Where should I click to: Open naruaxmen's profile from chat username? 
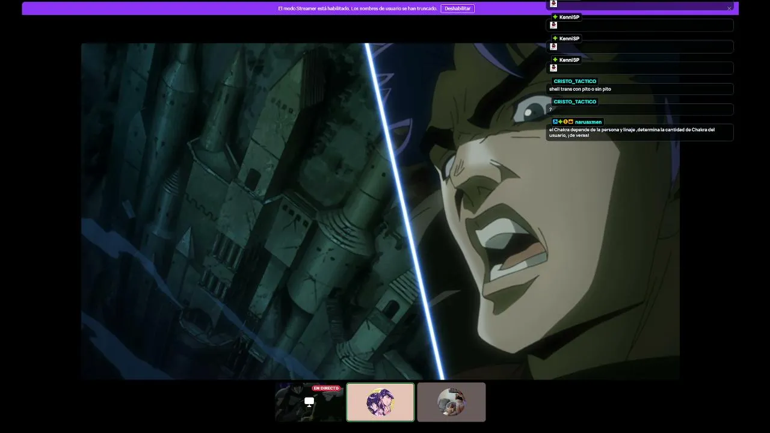(588, 122)
